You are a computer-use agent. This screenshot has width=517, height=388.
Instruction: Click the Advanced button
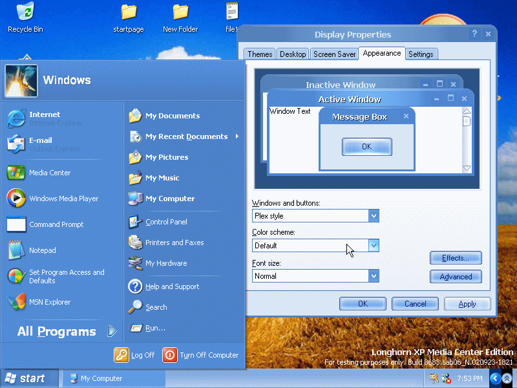coord(456,277)
